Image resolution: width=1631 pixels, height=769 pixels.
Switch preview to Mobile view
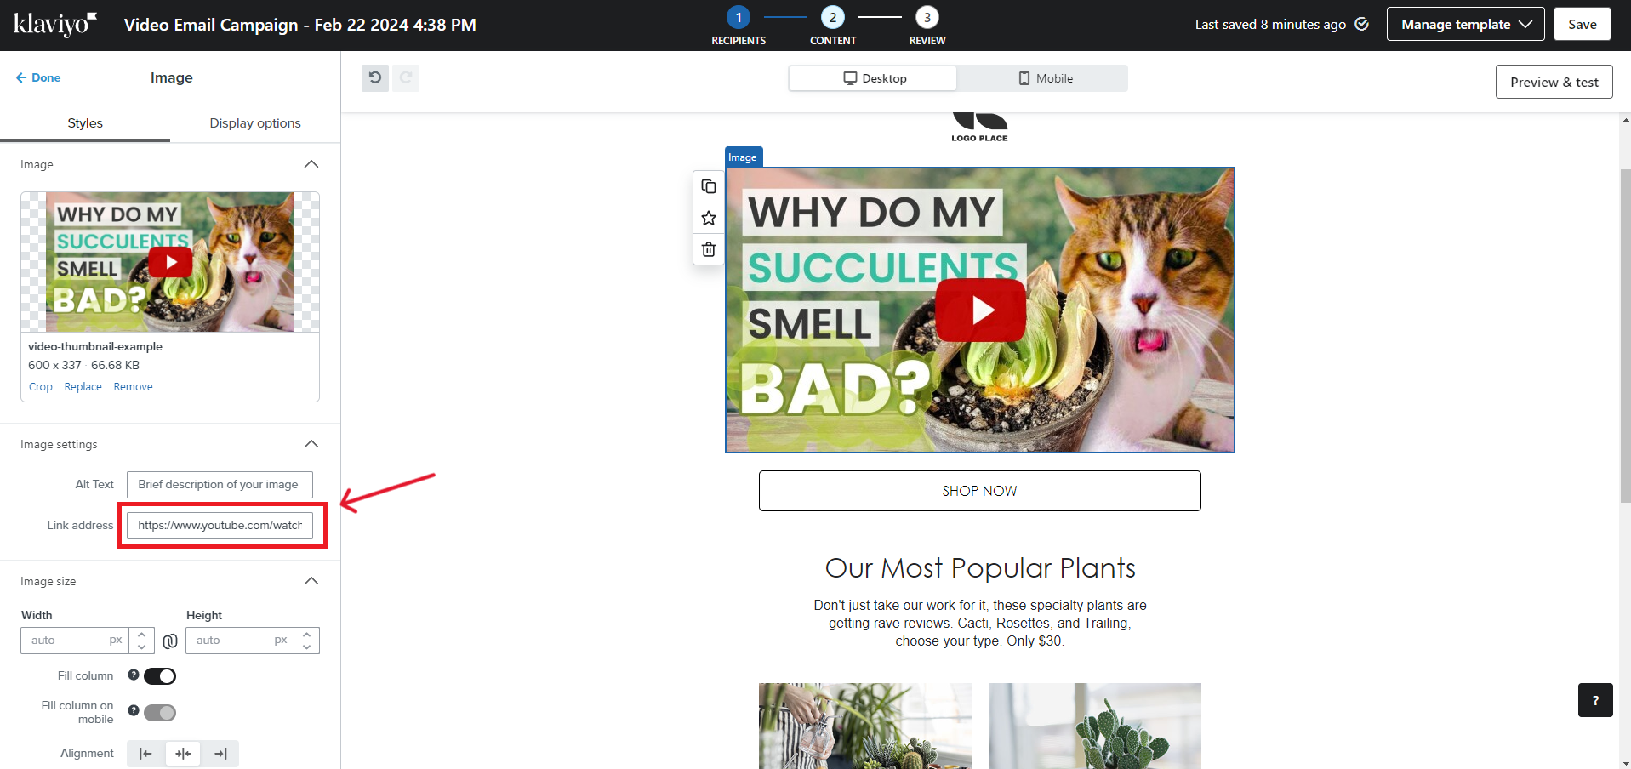point(1045,78)
